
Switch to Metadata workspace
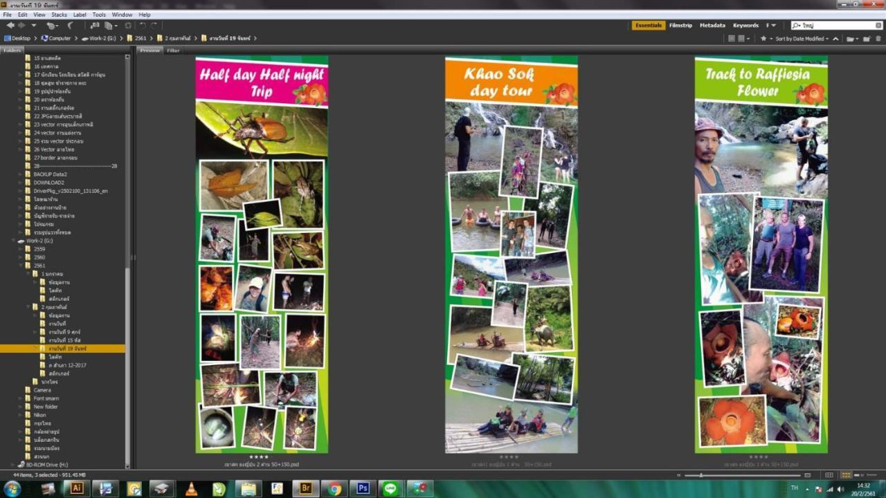click(x=712, y=26)
